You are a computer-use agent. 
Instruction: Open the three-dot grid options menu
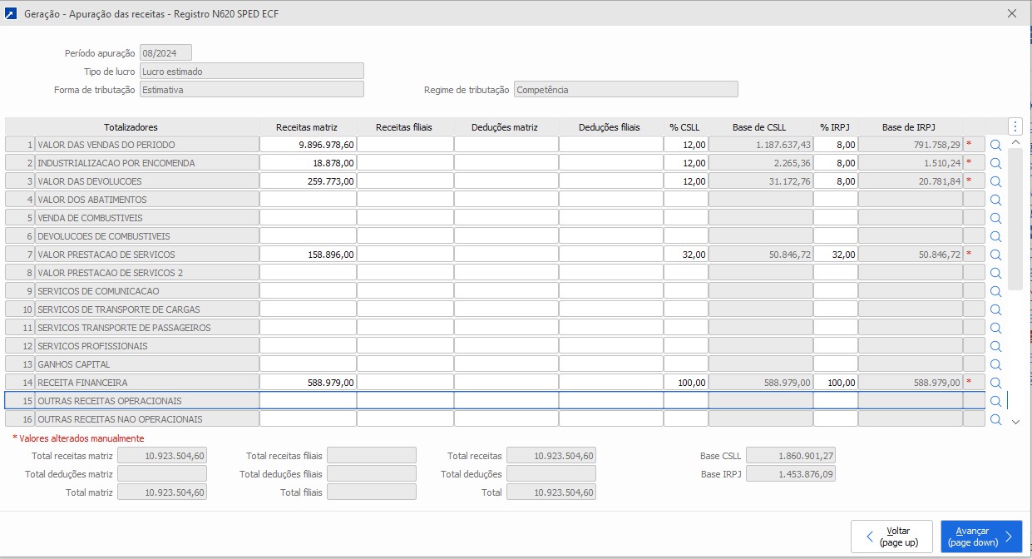tap(1015, 126)
